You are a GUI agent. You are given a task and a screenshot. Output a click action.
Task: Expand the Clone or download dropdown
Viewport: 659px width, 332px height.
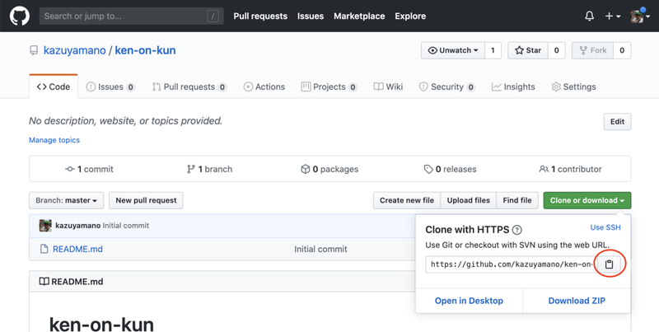pyautogui.click(x=587, y=200)
